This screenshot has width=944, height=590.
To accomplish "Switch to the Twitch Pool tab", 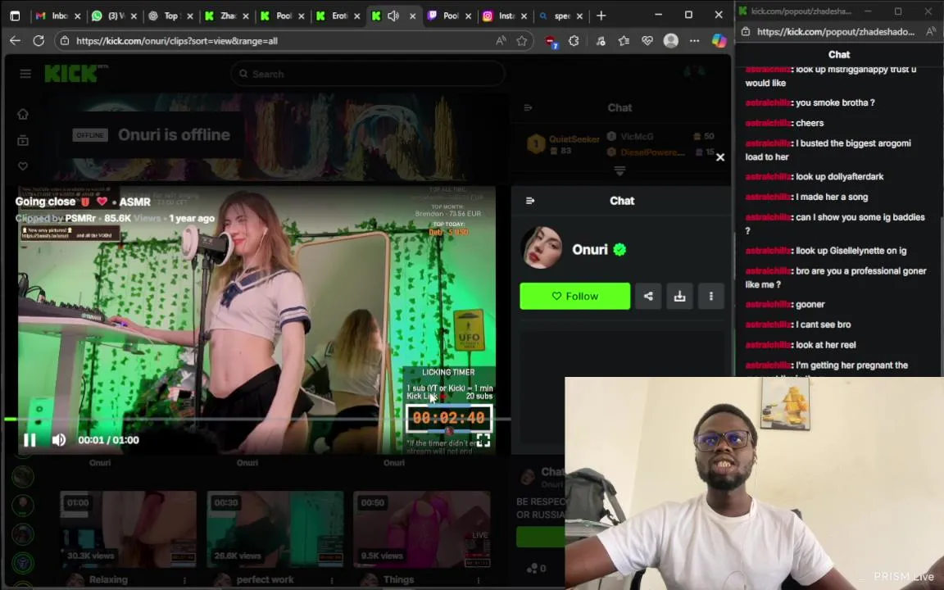I will point(450,16).
